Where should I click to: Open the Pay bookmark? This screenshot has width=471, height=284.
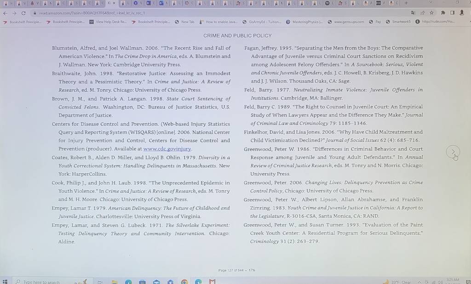click(375, 22)
